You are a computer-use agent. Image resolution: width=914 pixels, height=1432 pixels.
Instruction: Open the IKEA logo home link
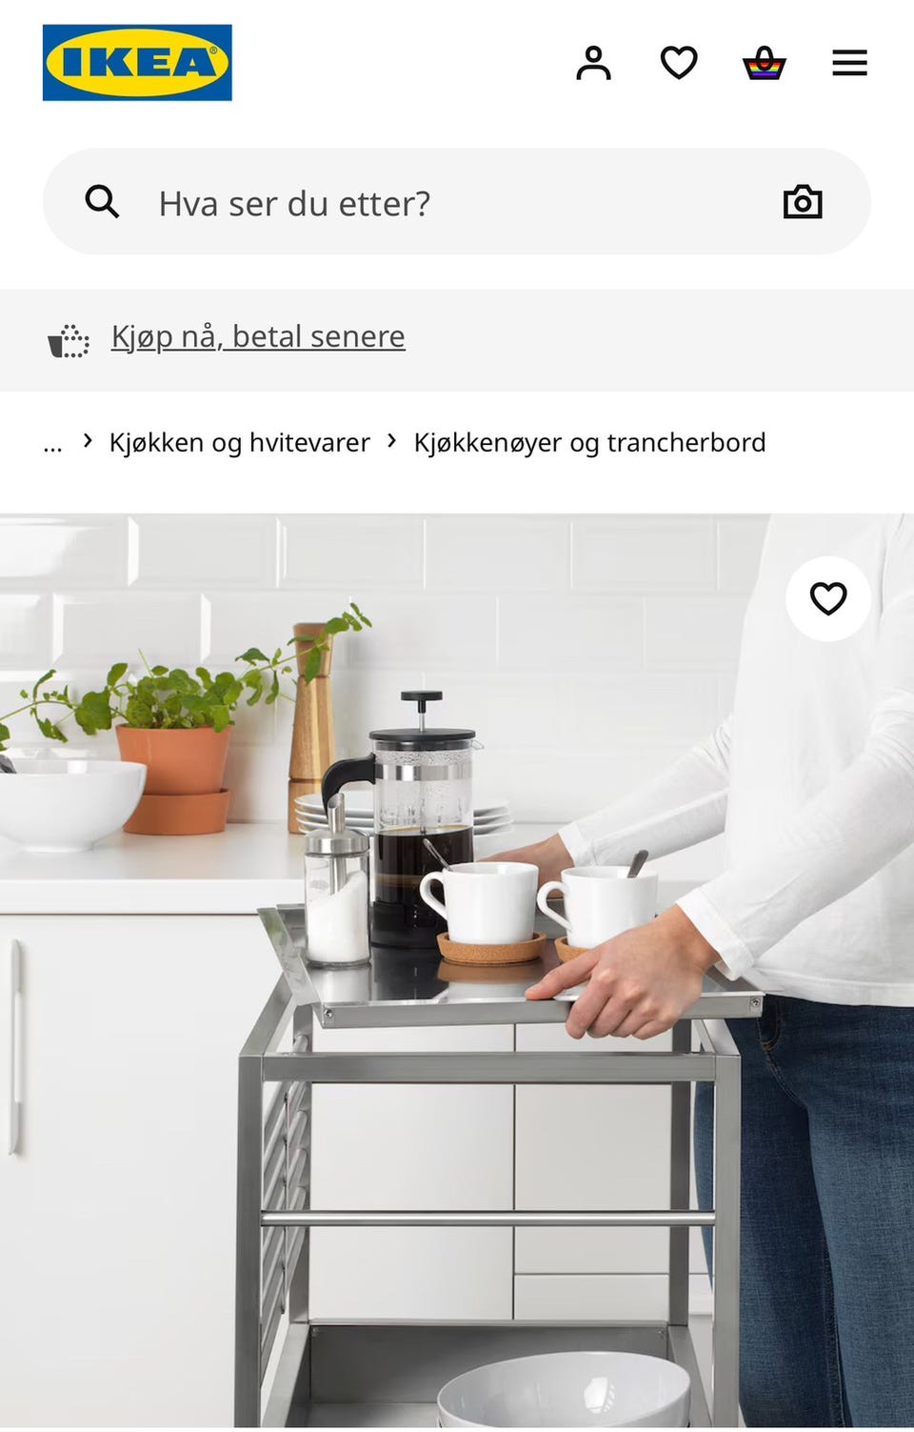[137, 63]
